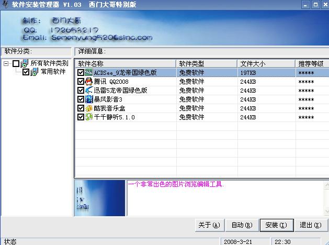The height and width of the screenshot is (245, 329).
Task: Sort by 文件大小 column header
Action: click(x=266, y=64)
